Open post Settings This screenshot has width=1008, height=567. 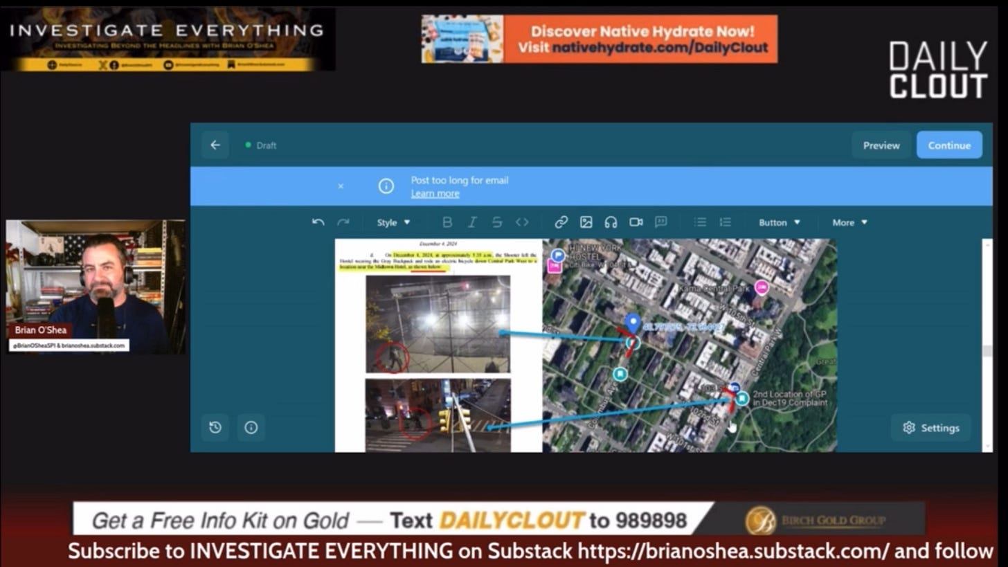click(x=930, y=428)
